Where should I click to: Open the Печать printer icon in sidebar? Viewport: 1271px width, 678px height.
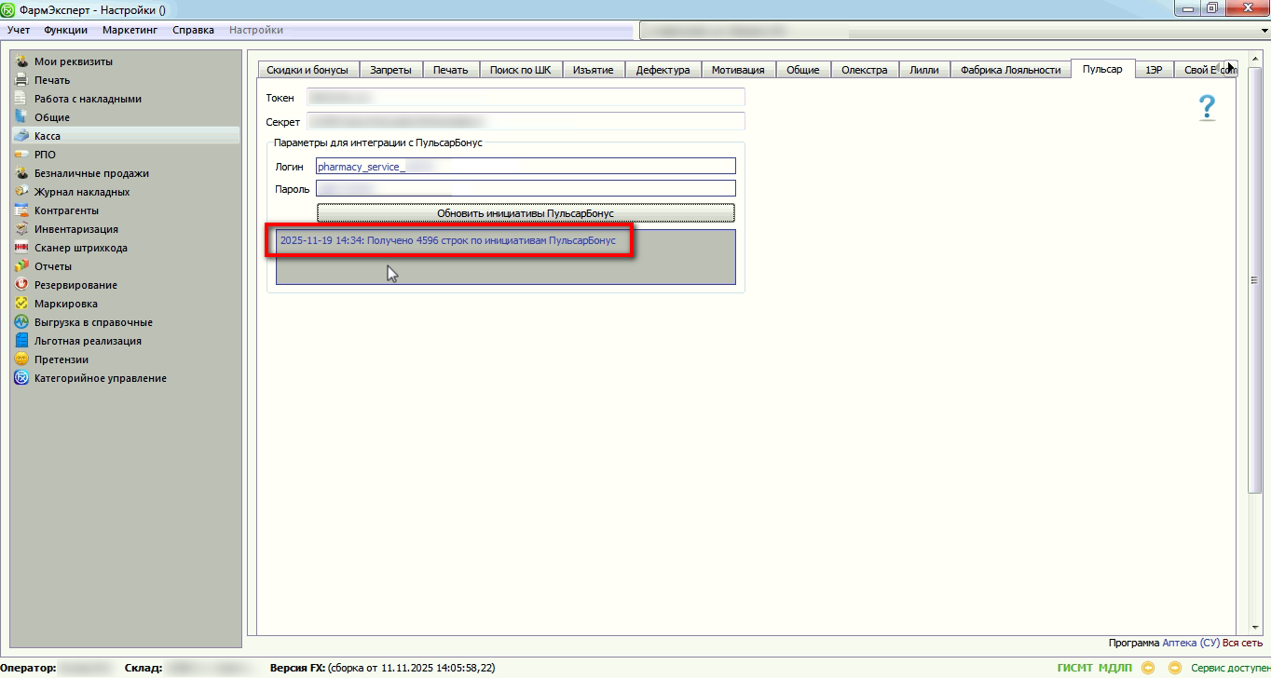point(21,80)
